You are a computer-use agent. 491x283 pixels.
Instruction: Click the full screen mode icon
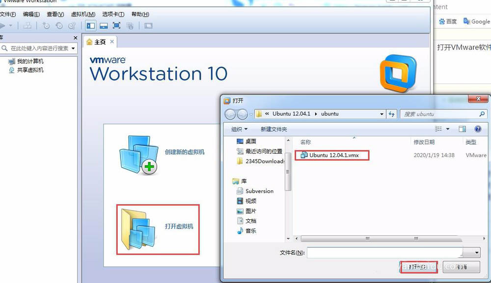[x=116, y=25]
